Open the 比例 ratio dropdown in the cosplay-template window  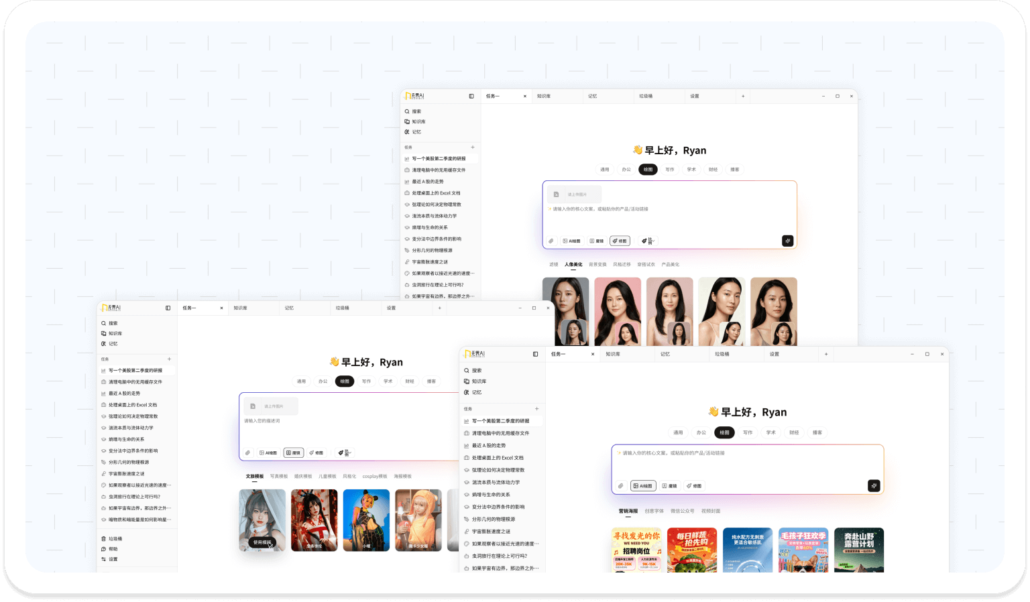(x=344, y=453)
